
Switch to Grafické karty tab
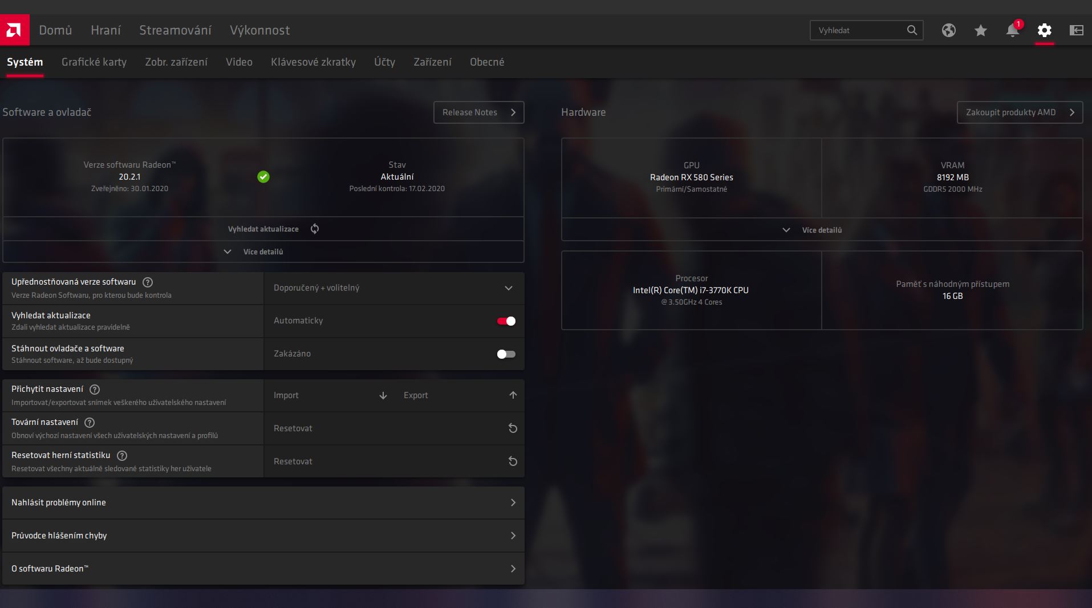pyautogui.click(x=94, y=62)
